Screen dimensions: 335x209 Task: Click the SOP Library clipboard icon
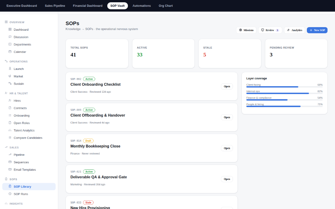[x=10, y=186]
